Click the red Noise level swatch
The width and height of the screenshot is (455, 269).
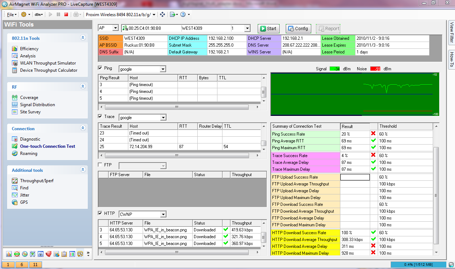pyautogui.click(x=375, y=69)
